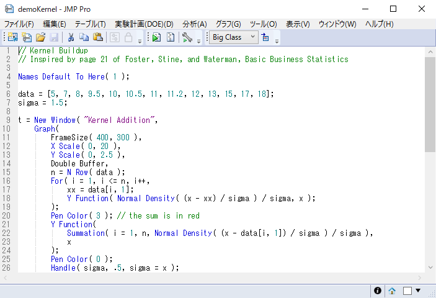Run the script with the green play icon
This screenshot has height=298, width=436.
156,37
